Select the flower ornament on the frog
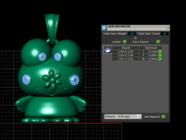The height and width of the screenshot is (140, 186). (52, 80)
